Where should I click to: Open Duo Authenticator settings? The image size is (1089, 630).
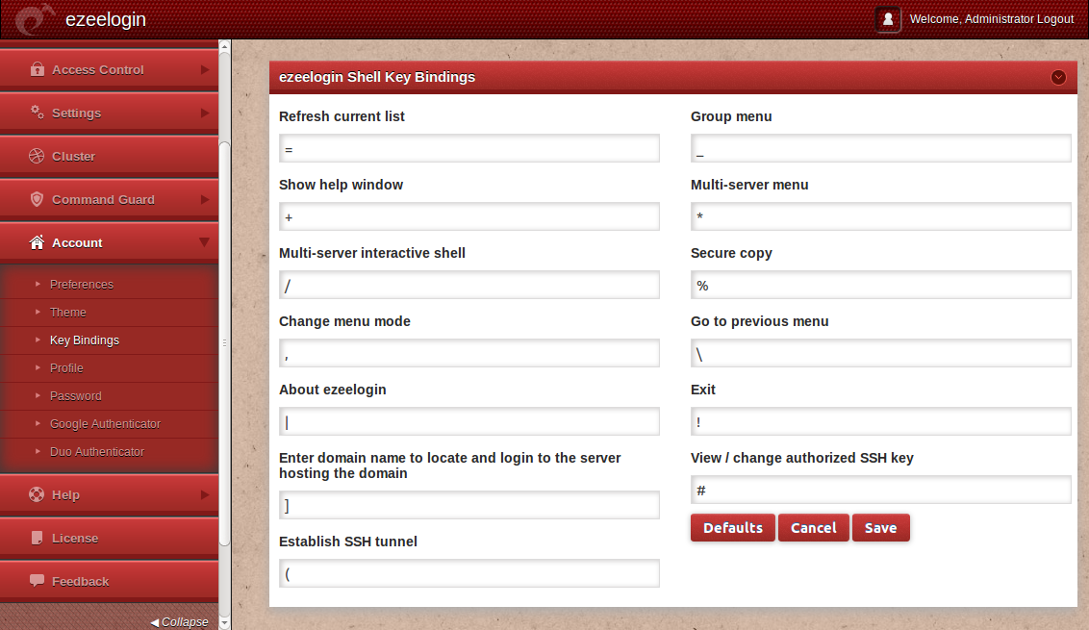pos(97,451)
